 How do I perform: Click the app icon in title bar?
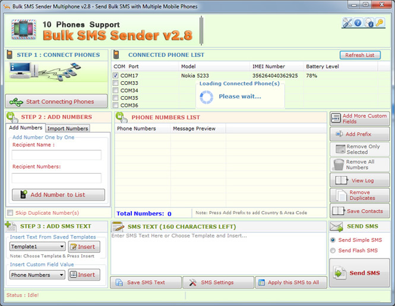pyautogui.click(x=7, y=7)
